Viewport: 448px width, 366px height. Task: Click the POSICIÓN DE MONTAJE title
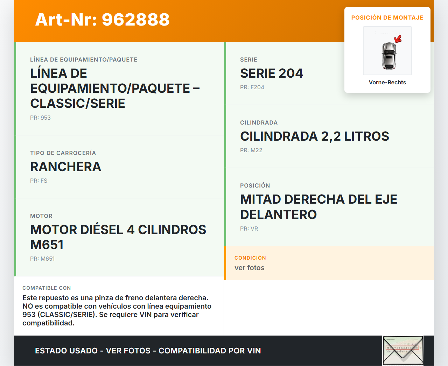tap(387, 17)
